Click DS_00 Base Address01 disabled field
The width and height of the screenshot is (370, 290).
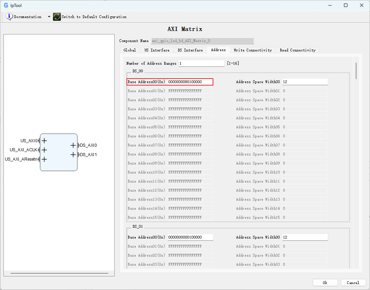click(190, 91)
